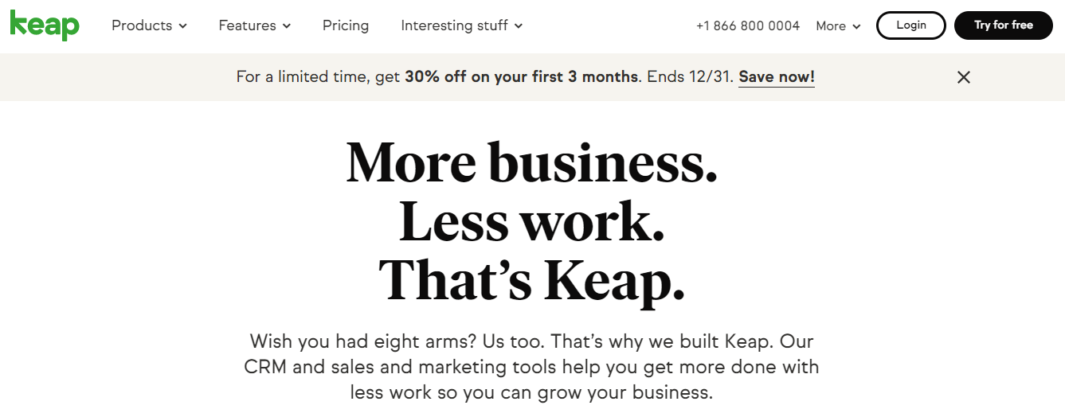Expand the Interesting stuff chevron arrow

pos(519,26)
